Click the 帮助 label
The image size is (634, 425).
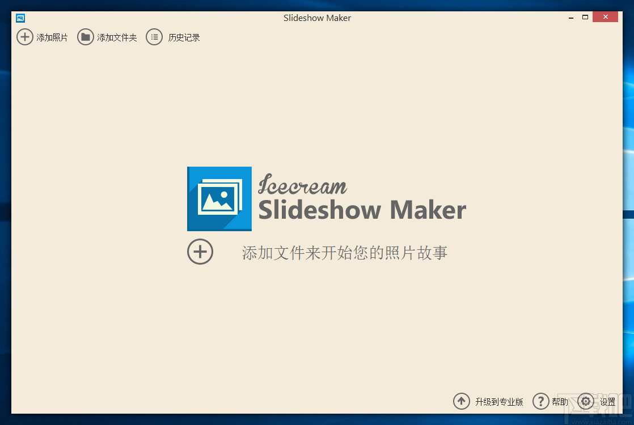(x=560, y=402)
